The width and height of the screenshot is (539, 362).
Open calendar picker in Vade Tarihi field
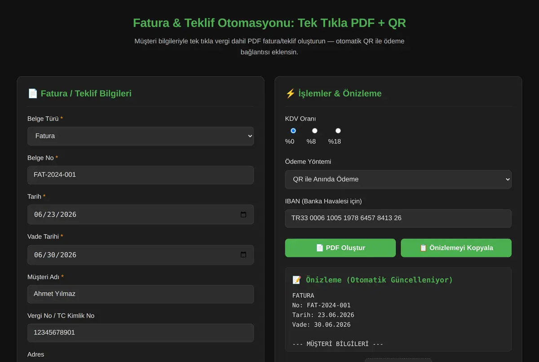[243, 255]
